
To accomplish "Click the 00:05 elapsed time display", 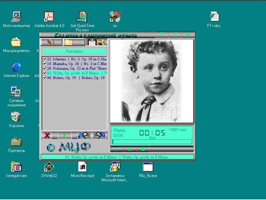I will pyautogui.click(x=152, y=133).
